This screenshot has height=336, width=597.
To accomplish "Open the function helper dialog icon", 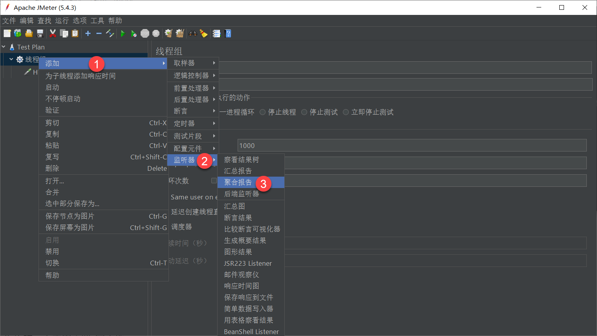I will click(216, 33).
